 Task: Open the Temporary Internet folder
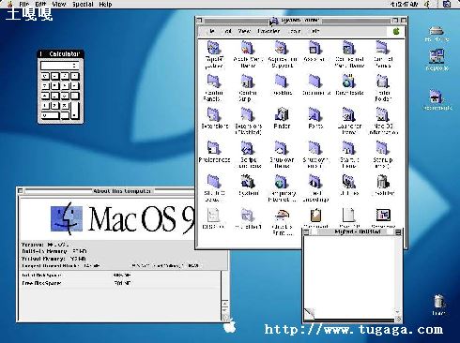(x=282, y=182)
